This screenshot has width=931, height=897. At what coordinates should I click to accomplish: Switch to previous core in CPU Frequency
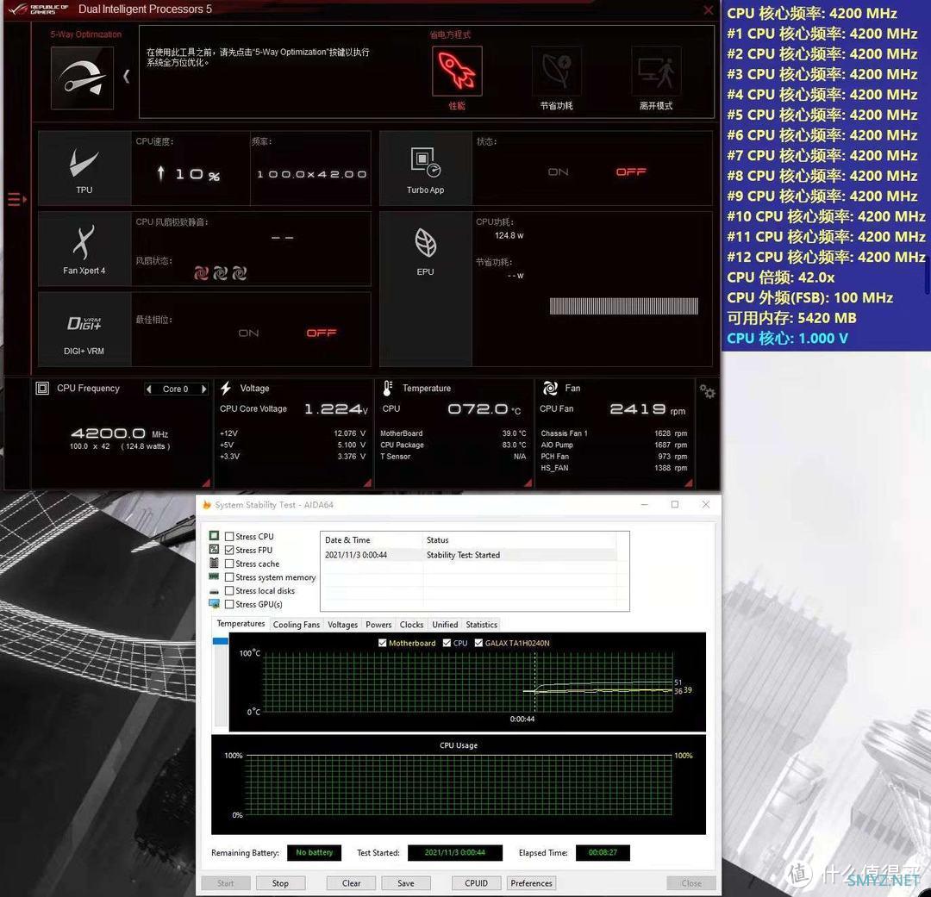pyautogui.click(x=149, y=389)
